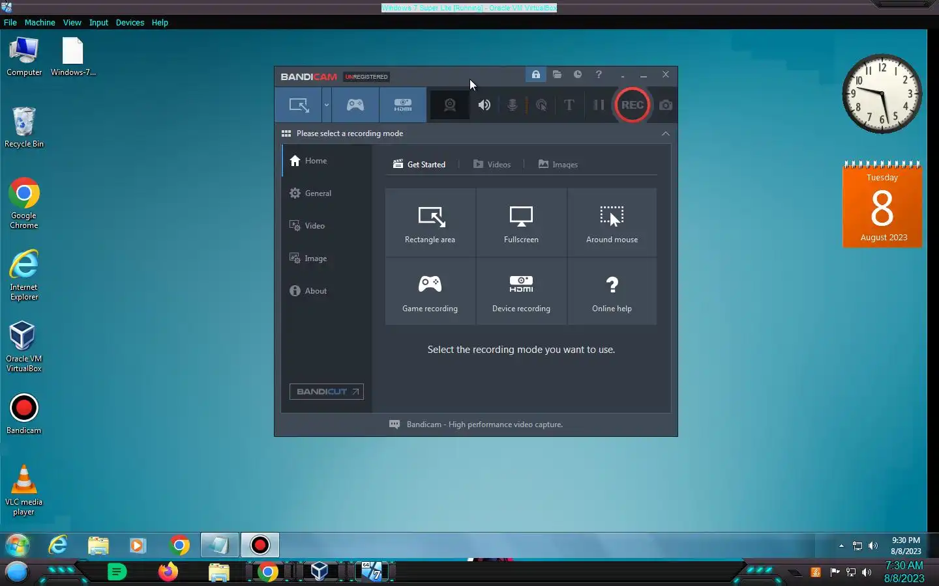Open VirtualBox File menu
This screenshot has height=586, width=939.
click(x=10, y=22)
